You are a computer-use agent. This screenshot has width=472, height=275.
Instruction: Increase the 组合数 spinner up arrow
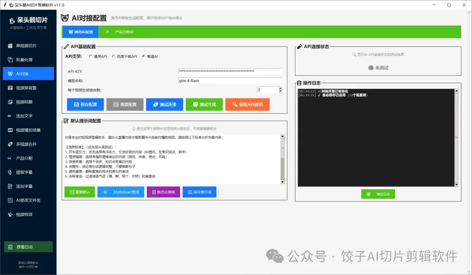pos(280,88)
